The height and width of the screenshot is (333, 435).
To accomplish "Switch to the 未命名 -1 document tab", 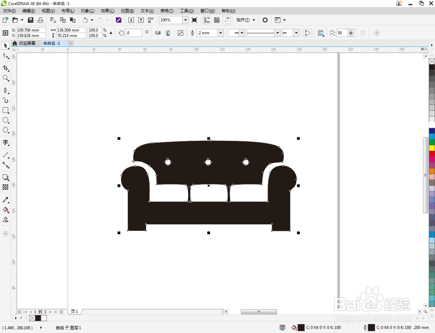I will [52, 43].
